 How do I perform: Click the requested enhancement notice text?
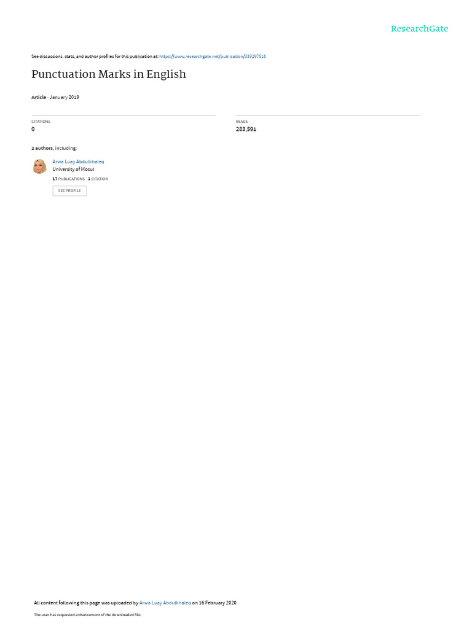pos(87,614)
